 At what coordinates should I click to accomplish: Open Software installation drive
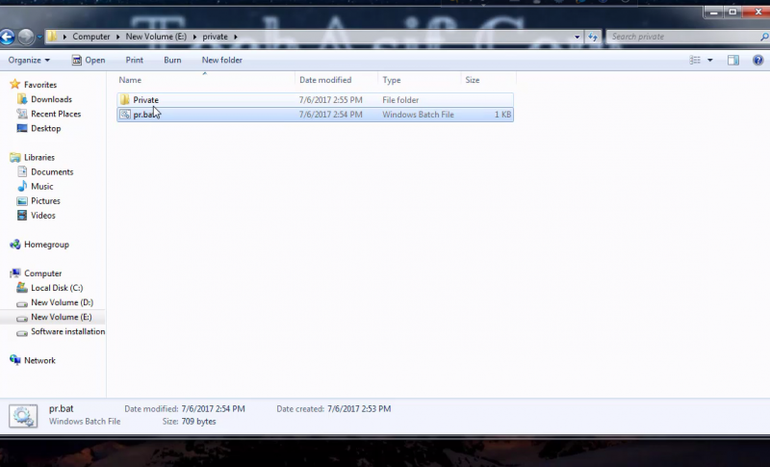(x=67, y=331)
